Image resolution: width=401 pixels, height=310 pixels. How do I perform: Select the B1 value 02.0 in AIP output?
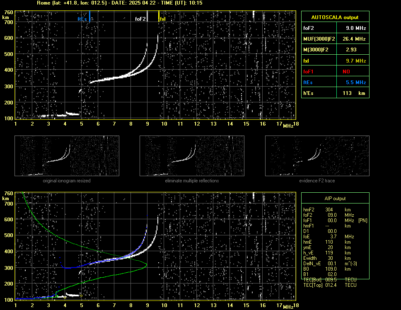point(332,274)
